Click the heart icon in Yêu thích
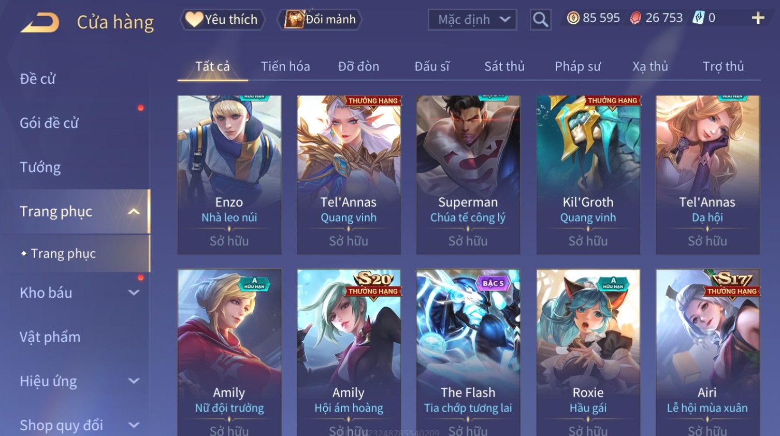The height and width of the screenshot is (436, 780). coord(194,19)
